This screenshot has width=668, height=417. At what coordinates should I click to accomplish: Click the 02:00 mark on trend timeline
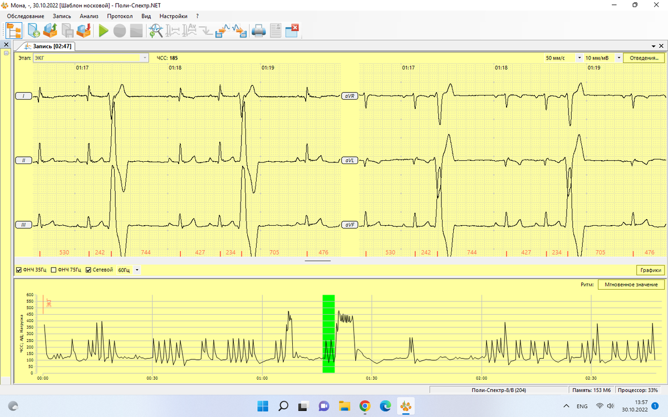click(x=482, y=378)
